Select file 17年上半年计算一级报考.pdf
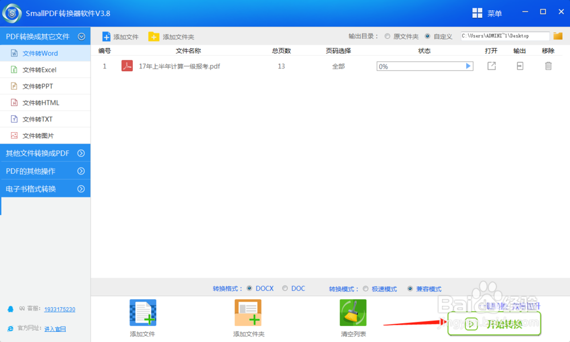This screenshot has height=342, width=570. point(179,66)
